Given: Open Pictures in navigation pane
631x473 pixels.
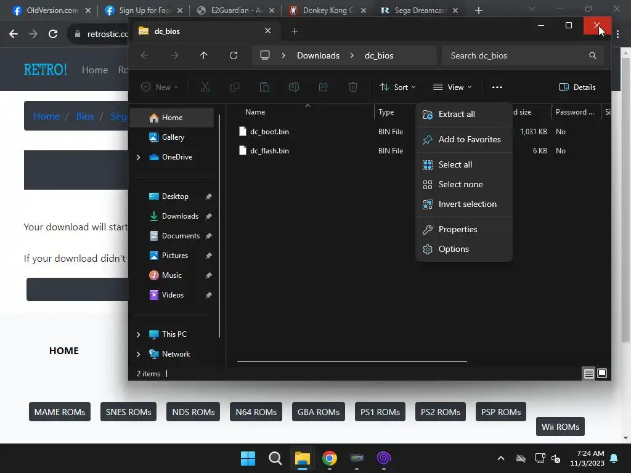Looking at the screenshot, I should click(174, 256).
